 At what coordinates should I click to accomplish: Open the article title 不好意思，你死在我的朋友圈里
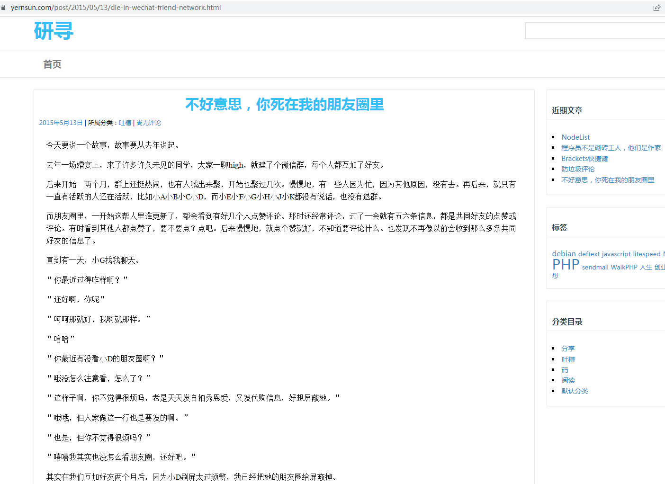(284, 105)
